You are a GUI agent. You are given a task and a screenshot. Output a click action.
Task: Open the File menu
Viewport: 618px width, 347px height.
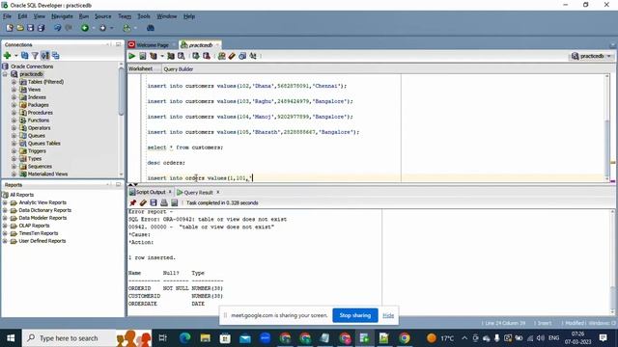[x=7, y=16]
